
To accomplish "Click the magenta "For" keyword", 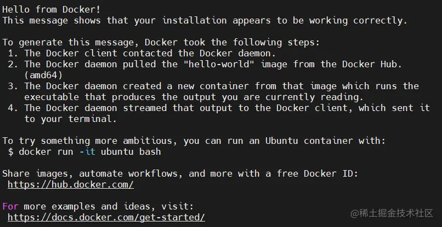I will pos(10,206).
